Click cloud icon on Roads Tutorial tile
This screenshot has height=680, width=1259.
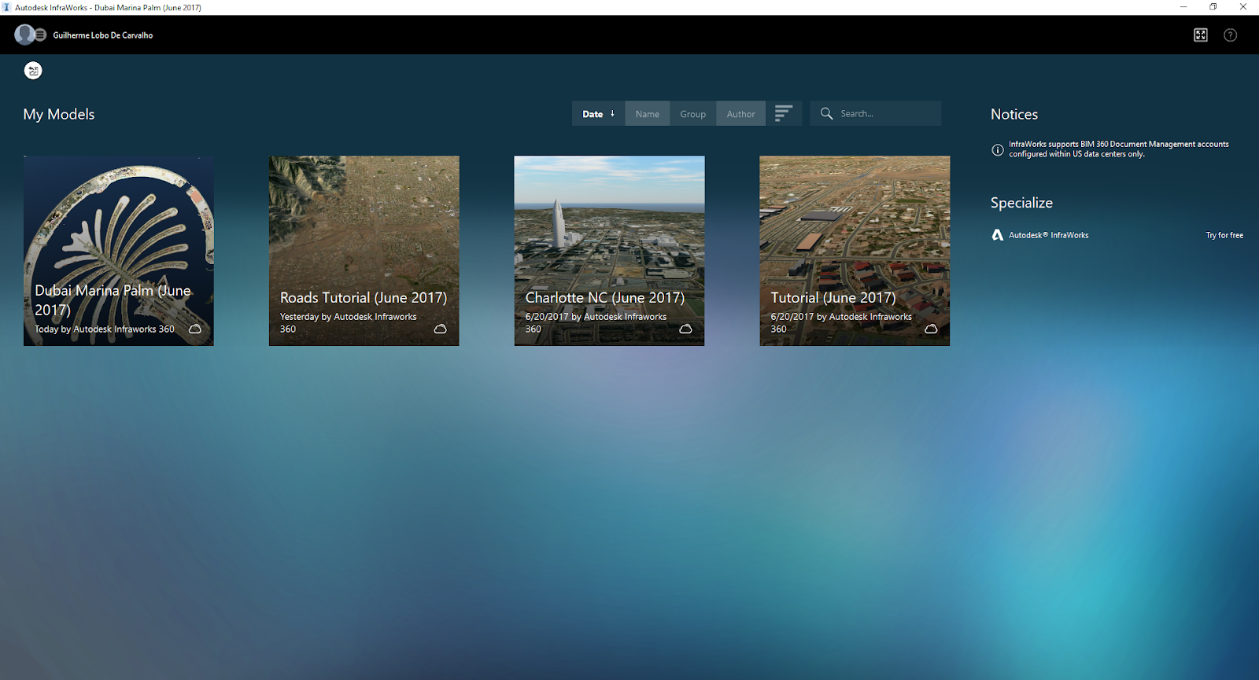coord(441,329)
